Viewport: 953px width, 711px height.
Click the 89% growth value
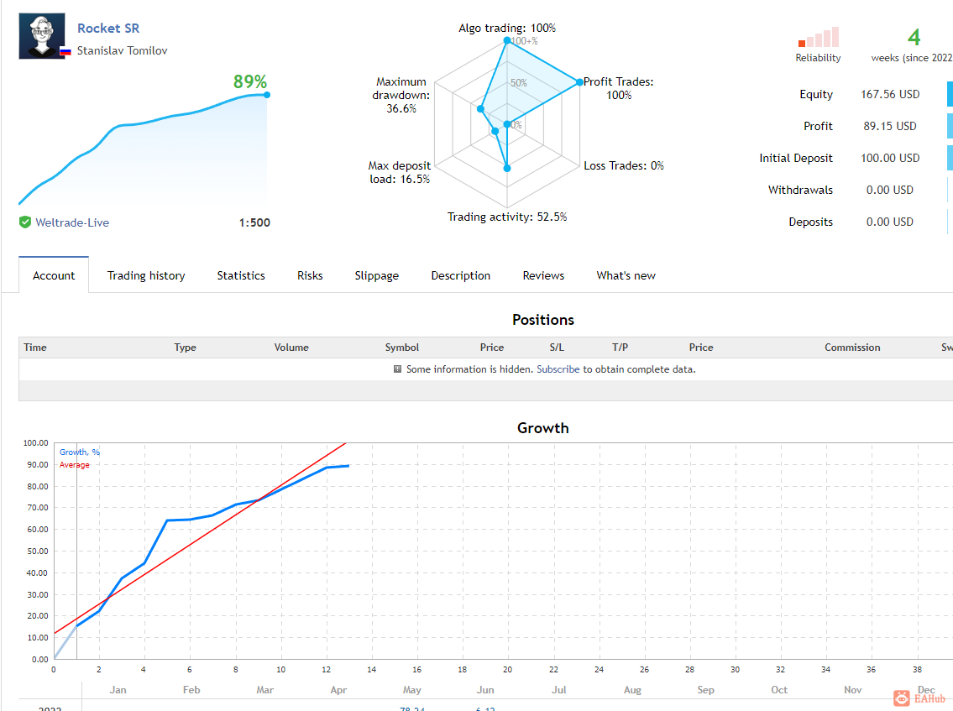tap(250, 81)
